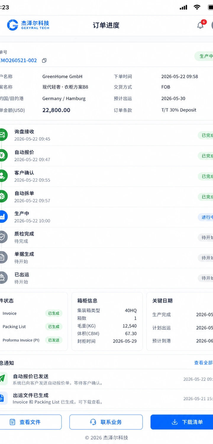Click the 质检完成 step title
Image resolution: width=213 pixels, height=444 pixels.
[x=24, y=234]
